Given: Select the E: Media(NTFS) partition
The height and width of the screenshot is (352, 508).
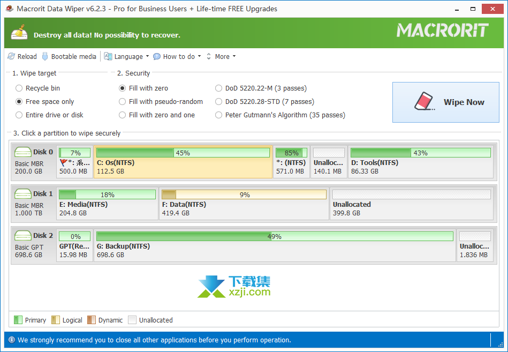Looking at the screenshot, I should [107, 204].
